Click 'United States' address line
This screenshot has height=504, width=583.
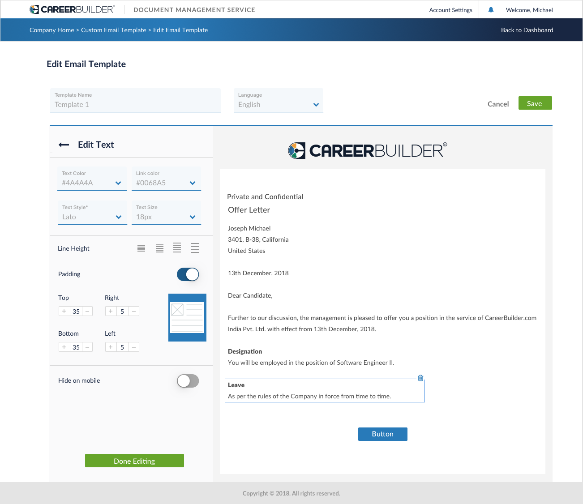pos(247,251)
